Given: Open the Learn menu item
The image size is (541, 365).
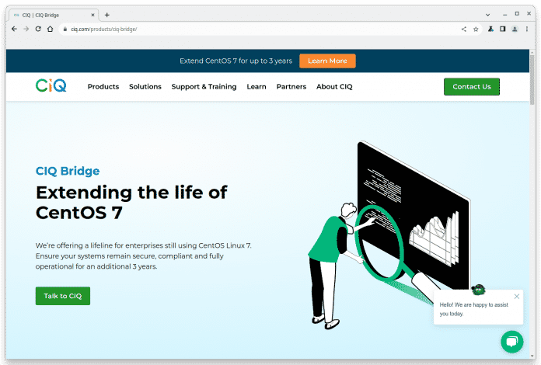Looking at the screenshot, I should [257, 87].
